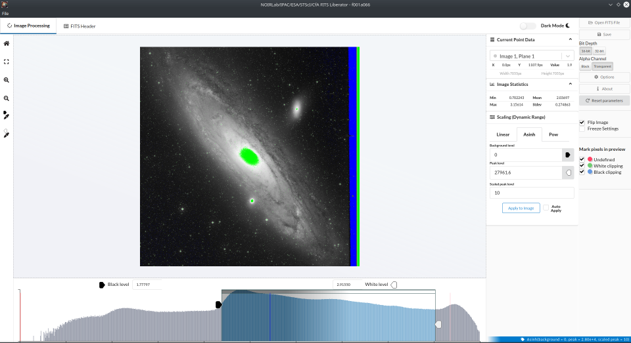Disable White clipping pixel marking
The height and width of the screenshot is (343, 631).
(x=582, y=166)
